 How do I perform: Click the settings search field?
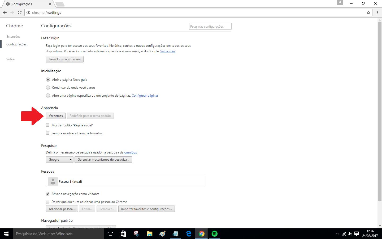(210, 26)
